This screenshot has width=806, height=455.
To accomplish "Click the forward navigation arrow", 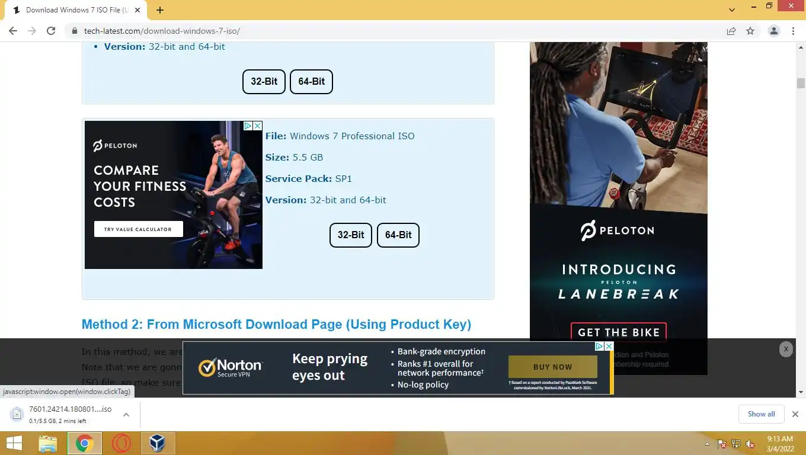I will 32,31.
